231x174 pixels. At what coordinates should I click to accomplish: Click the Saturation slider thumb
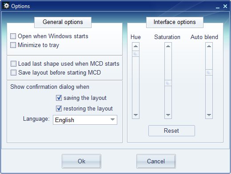pyautogui.click(x=168, y=83)
